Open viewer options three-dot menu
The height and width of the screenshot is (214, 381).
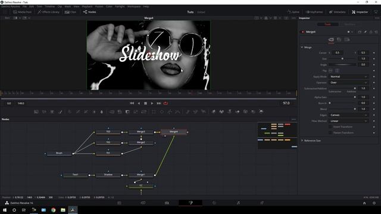293,18
